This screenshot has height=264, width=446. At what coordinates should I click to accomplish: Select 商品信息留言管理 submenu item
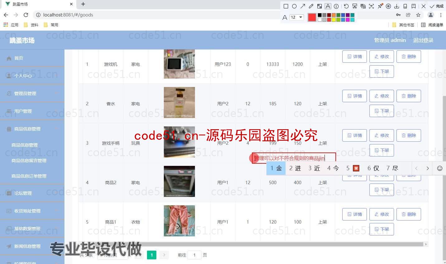coord(29,161)
